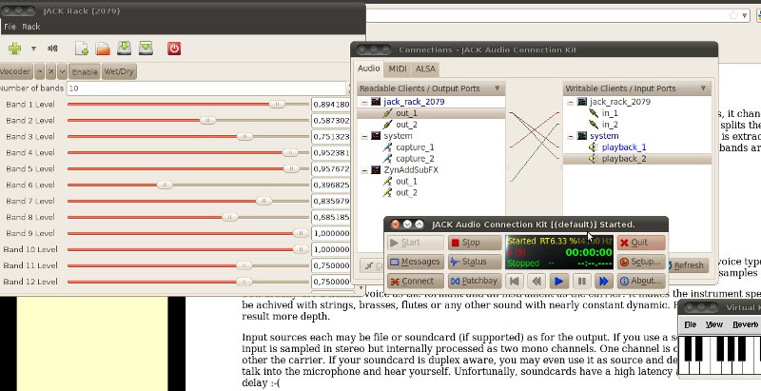The height and width of the screenshot is (391, 761).
Task: Click the transport Fast Forward button
Action: [x=602, y=281]
